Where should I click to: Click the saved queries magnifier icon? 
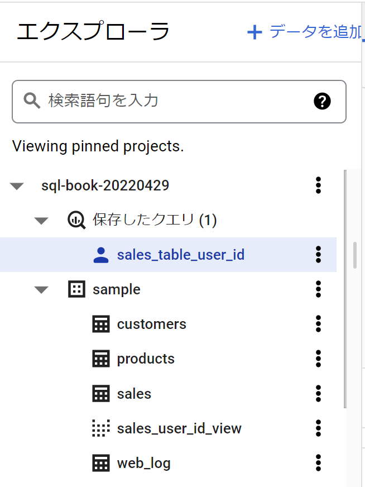click(x=76, y=220)
